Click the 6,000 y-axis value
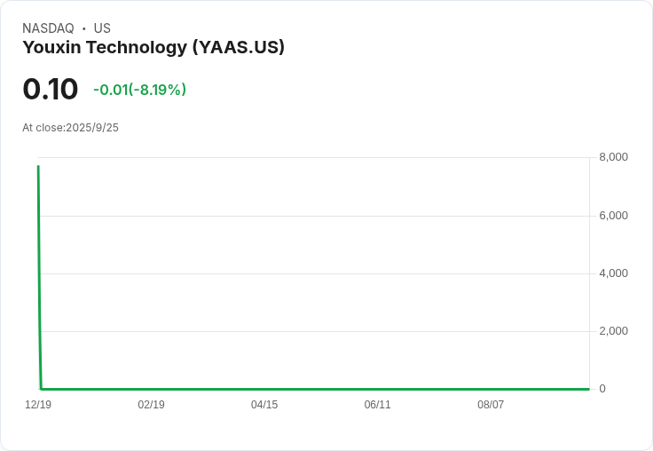 [613, 216]
